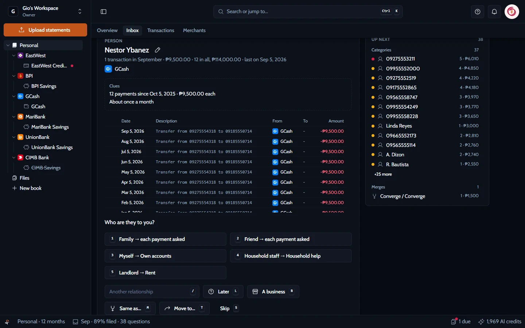Image resolution: width=525 pixels, height=328 pixels.
Task: Select MariBank Savings account
Action: click(50, 127)
